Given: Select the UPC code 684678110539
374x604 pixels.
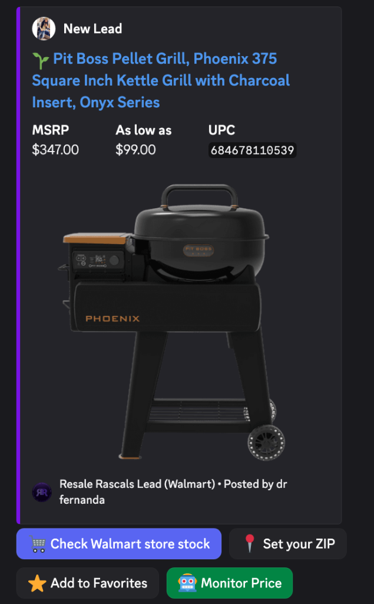Looking at the screenshot, I should 253,150.
